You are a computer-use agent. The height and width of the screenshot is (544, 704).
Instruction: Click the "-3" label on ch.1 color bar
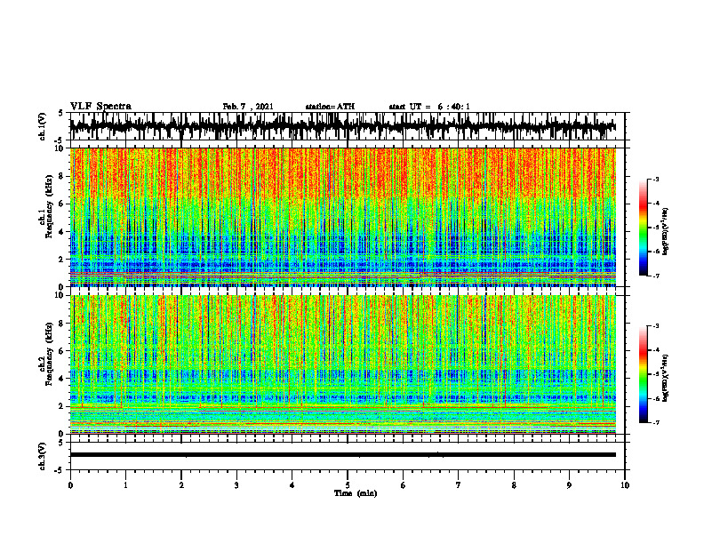(x=656, y=180)
